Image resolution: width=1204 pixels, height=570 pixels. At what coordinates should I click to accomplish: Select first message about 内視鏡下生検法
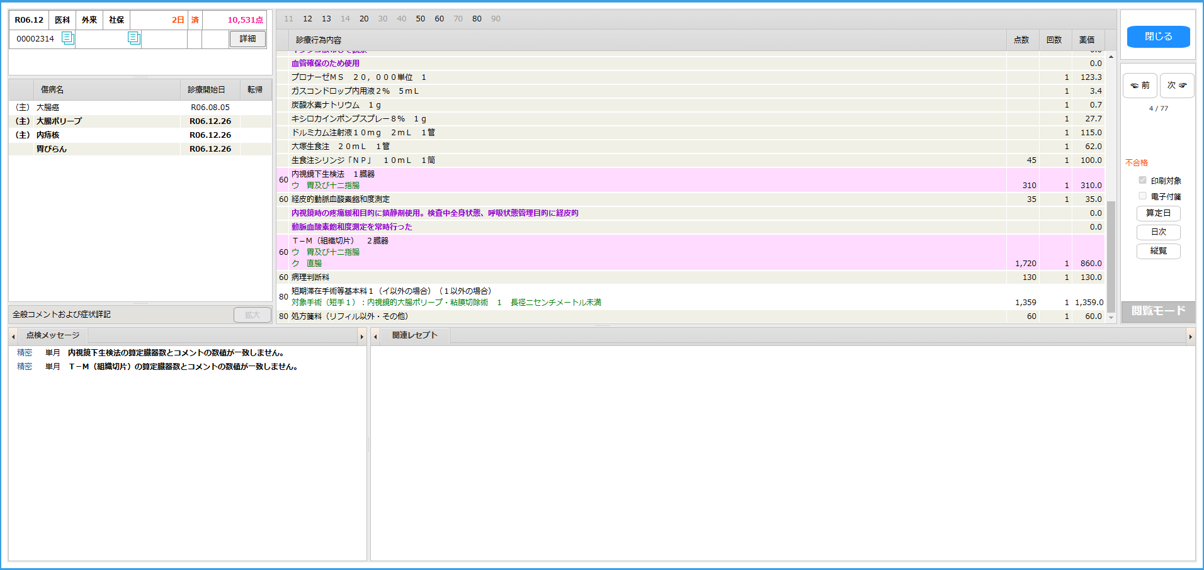[187, 353]
